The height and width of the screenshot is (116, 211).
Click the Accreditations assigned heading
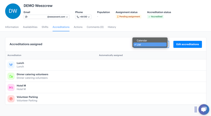click(x=26, y=44)
